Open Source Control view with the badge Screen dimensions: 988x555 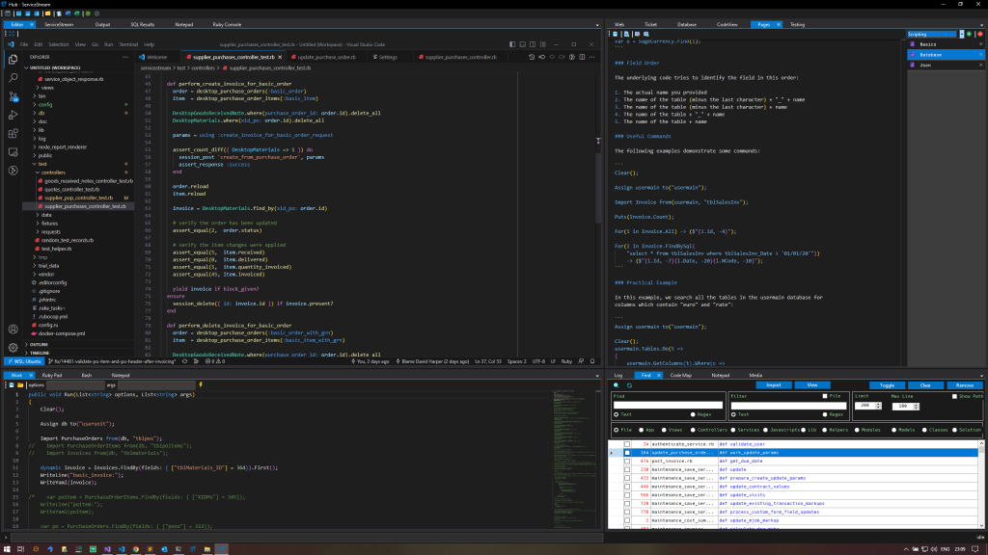pyautogui.click(x=14, y=96)
